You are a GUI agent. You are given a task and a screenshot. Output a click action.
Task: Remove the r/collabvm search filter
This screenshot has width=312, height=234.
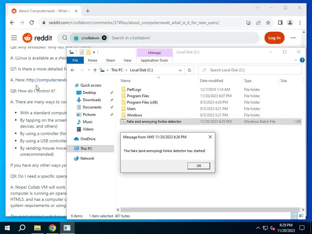(x=104, y=38)
